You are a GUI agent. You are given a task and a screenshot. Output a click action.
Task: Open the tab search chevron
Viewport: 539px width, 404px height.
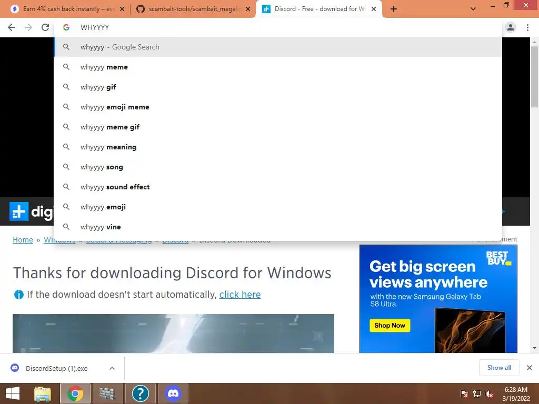473,9
